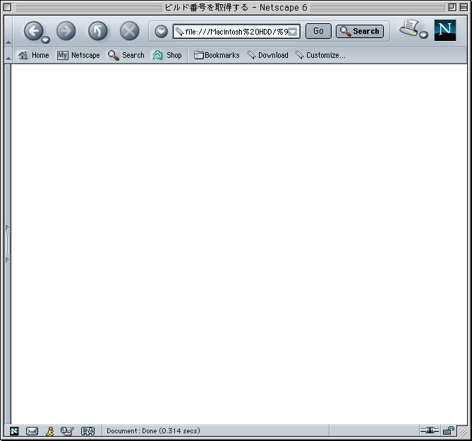The height and width of the screenshot is (441, 472).
Task: Open Composer from the status bar icon
Action: pyautogui.click(x=67, y=431)
